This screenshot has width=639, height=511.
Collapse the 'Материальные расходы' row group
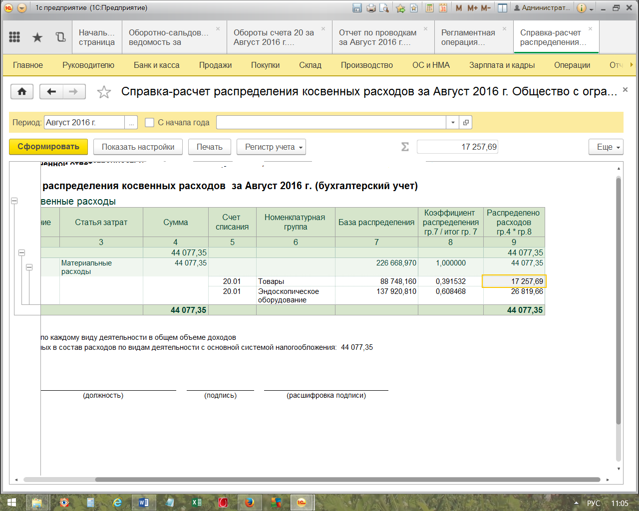coord(29,267)
